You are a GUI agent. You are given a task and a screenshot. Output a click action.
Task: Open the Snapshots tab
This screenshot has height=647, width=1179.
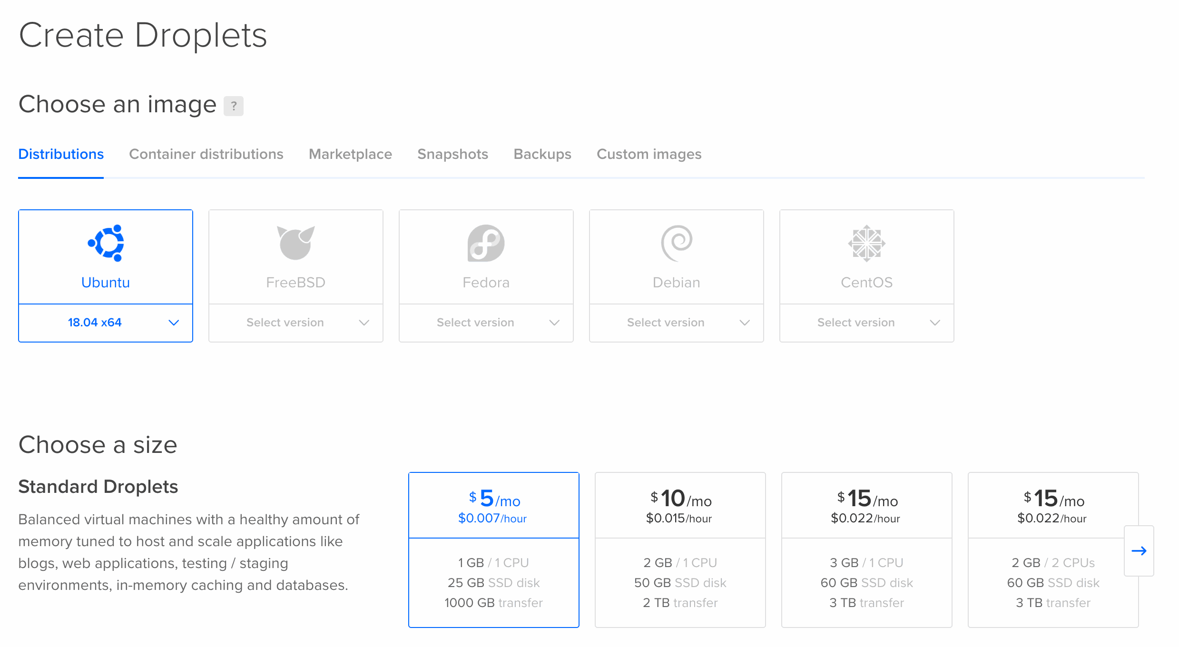click(452, 154)
